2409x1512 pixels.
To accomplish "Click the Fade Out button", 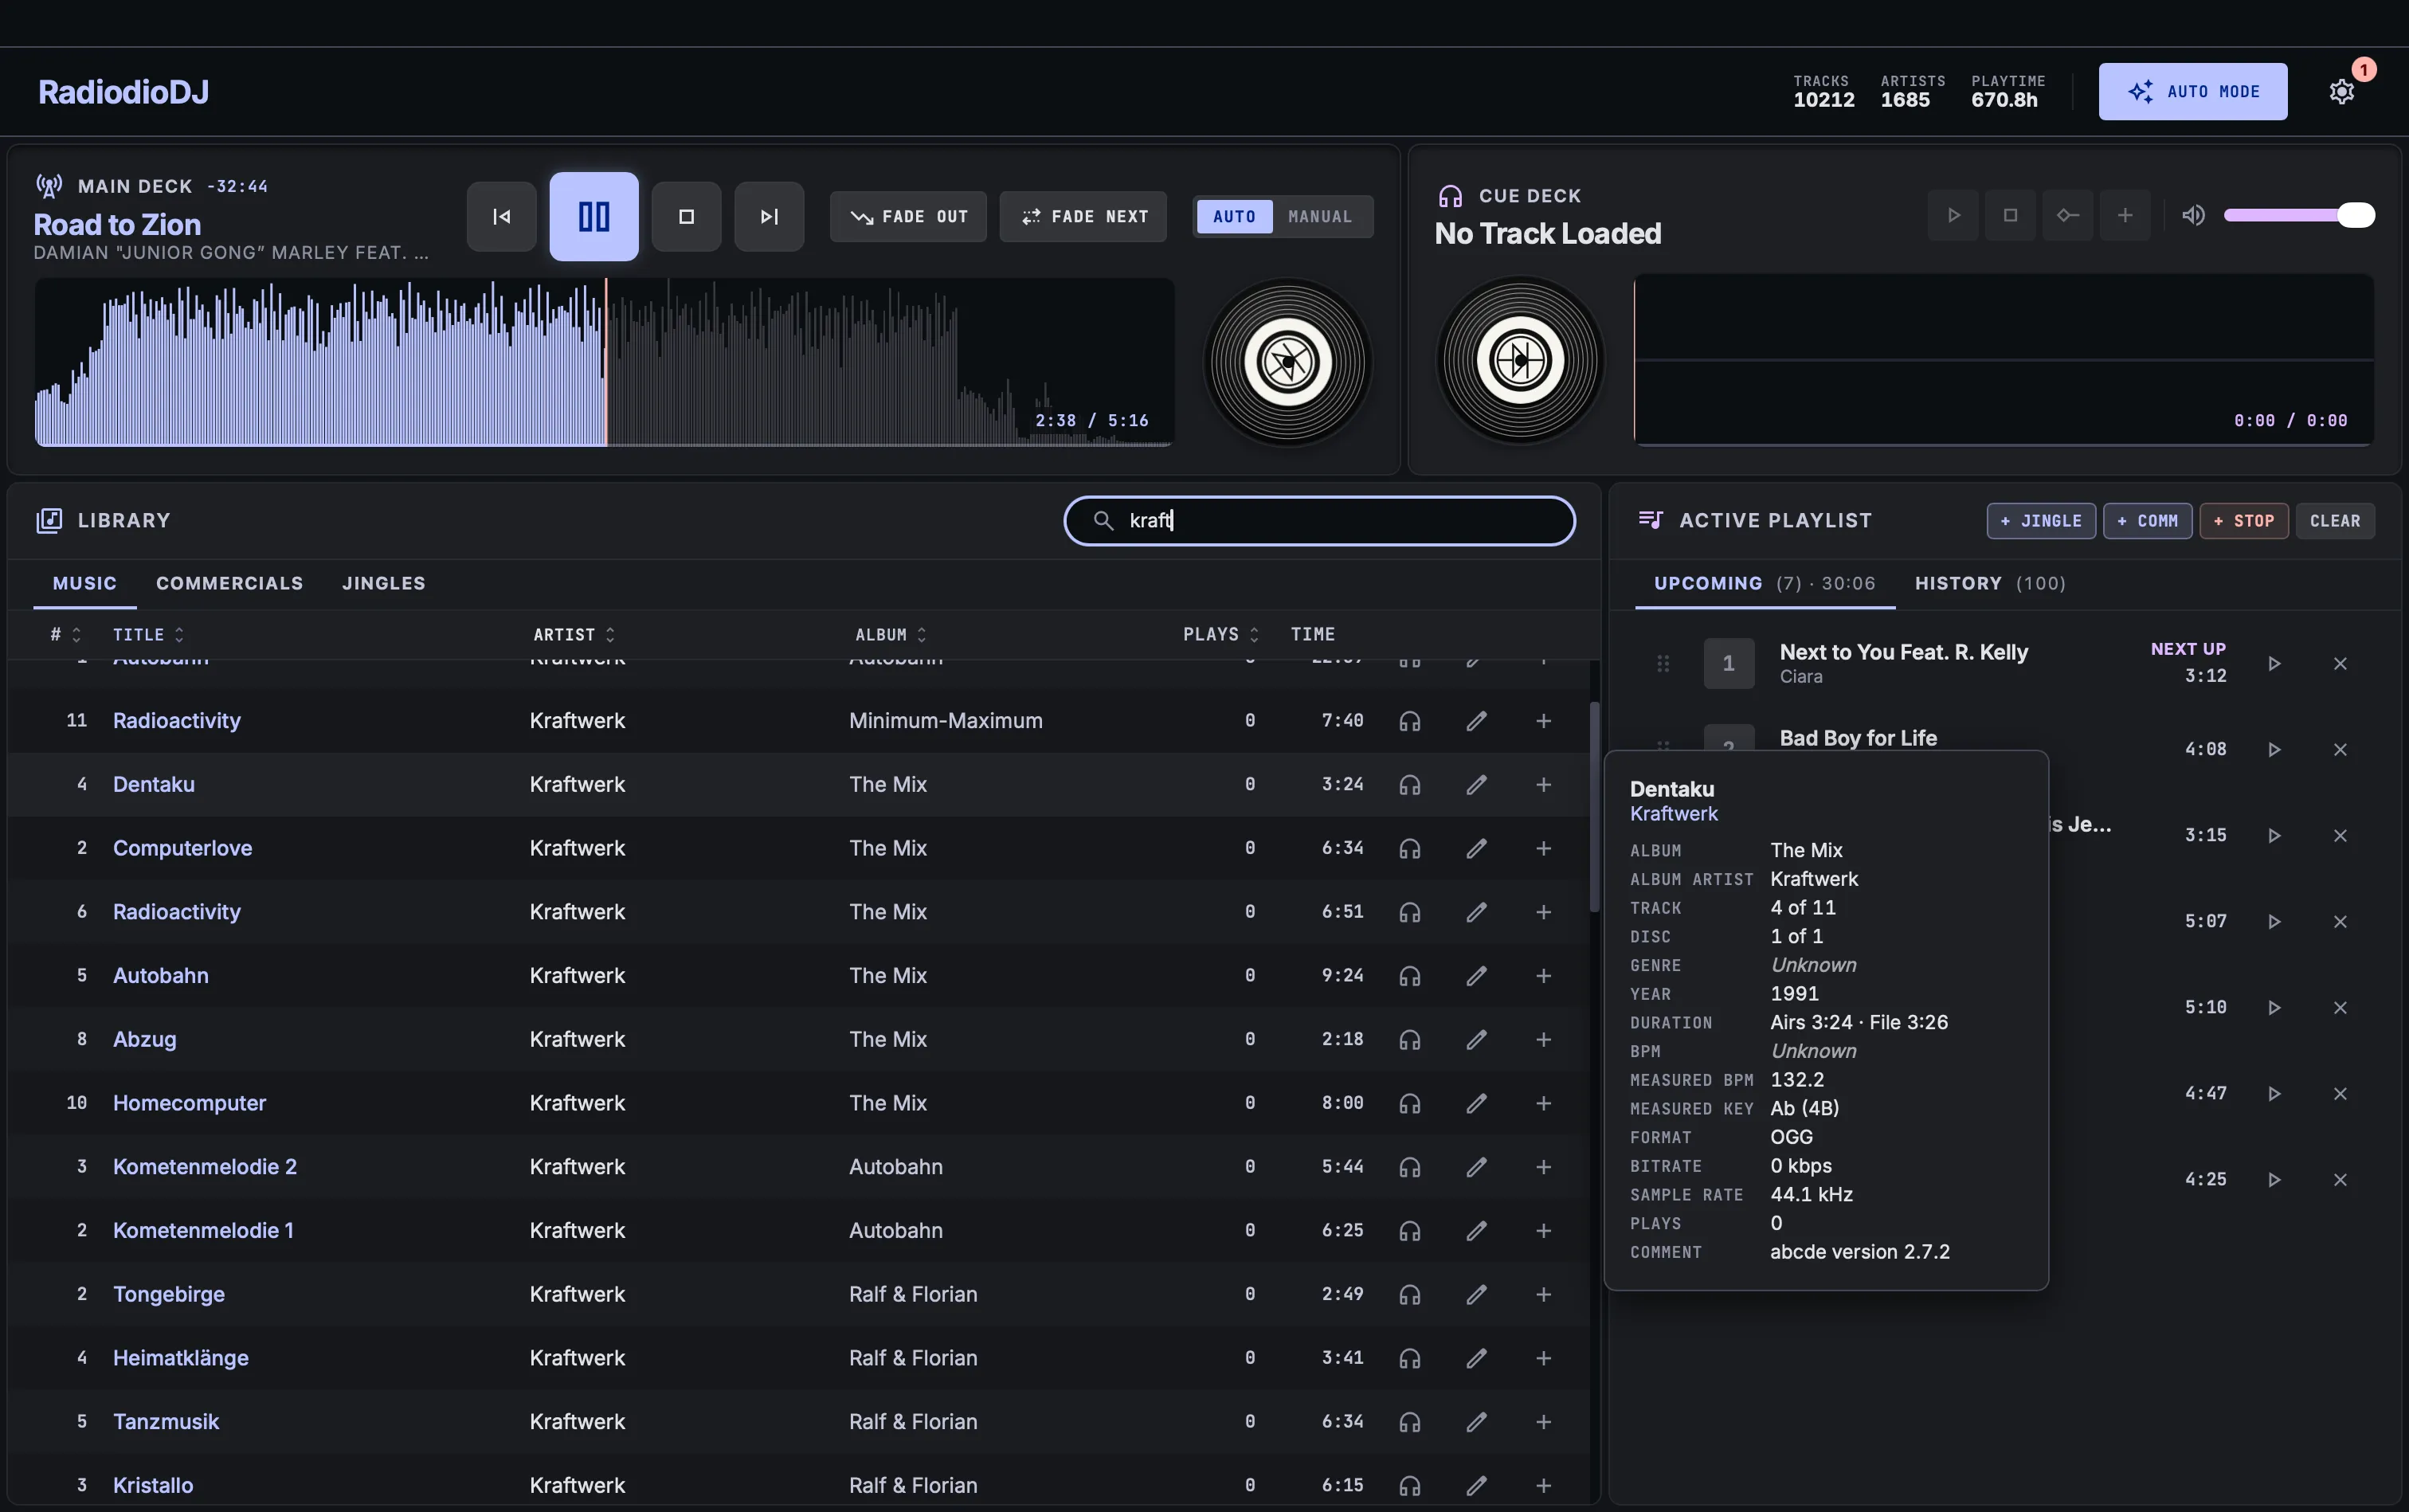I will coord(907,217).
